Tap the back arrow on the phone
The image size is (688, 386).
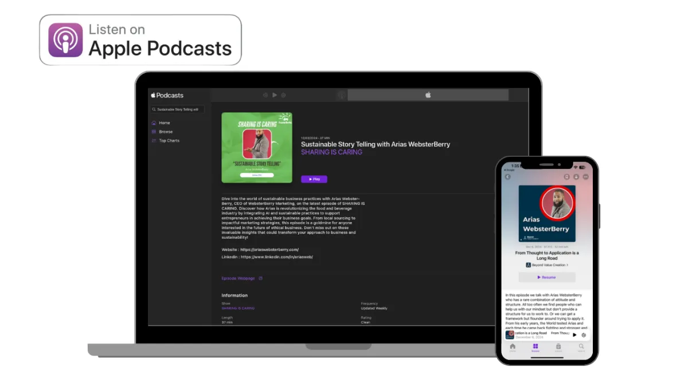(507, 177)
